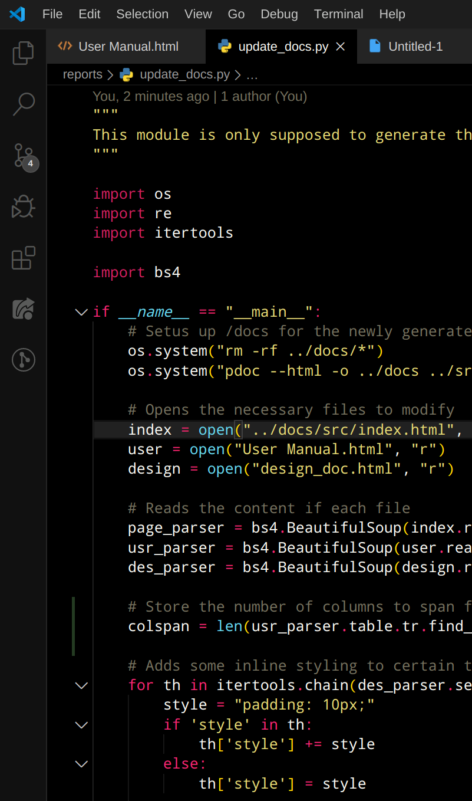
Task: Click the 'import bs4' line
Action: coord(137,273)
